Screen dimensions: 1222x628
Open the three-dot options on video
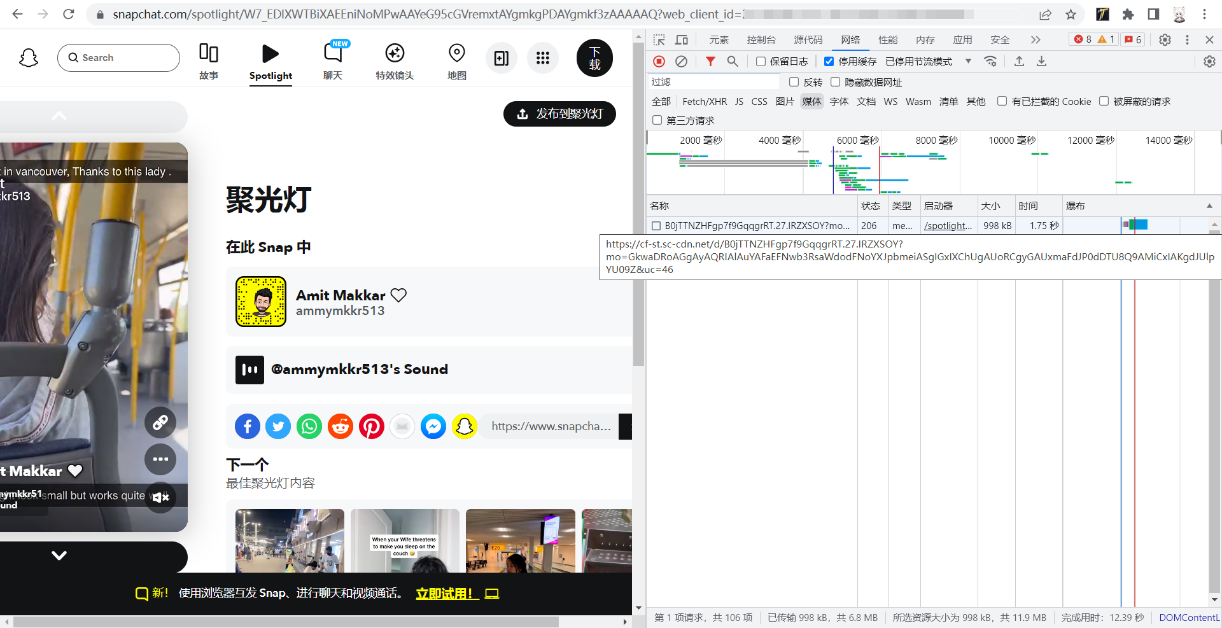pos(160,459)
